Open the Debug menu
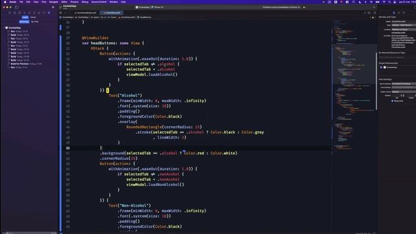The height and width of the screenshot is (234, 416). point(85,2)
